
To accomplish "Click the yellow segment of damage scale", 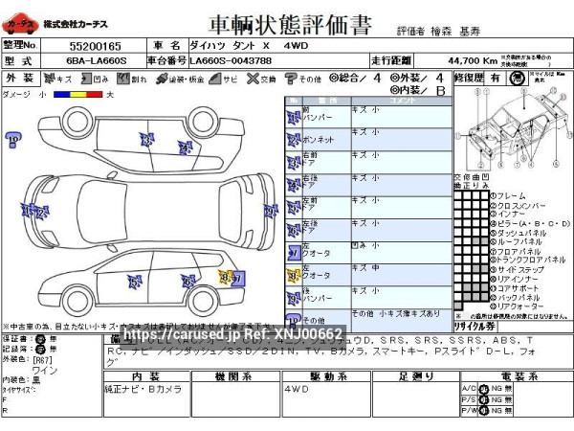I will point(78,95).
